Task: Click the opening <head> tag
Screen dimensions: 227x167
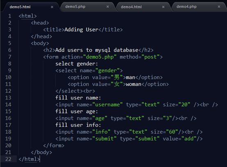Action: point(40,23)
